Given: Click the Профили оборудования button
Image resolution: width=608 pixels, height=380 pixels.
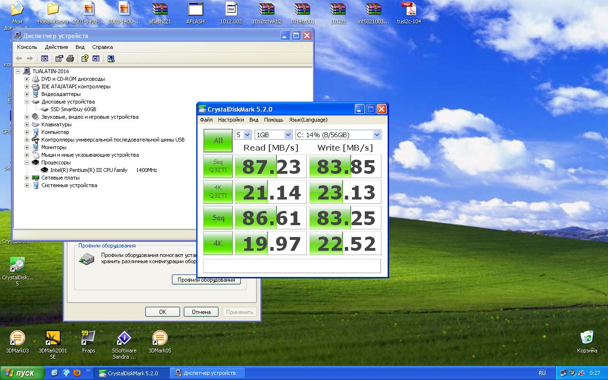Looking at the screenshot, I should (x=206, y=280).
